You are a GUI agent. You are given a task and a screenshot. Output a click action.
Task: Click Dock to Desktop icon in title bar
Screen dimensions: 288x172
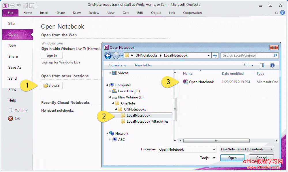tap(25, 5)
